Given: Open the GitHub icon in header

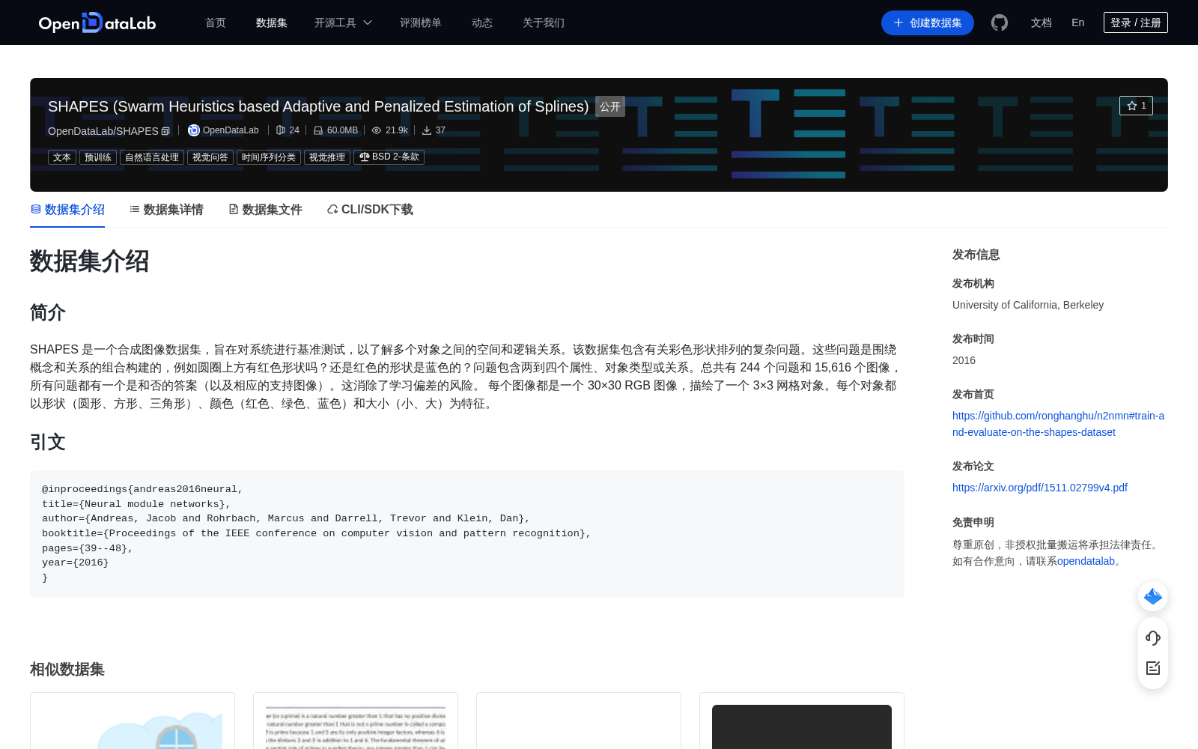Looking at the screenshot, I should pos(1000,22).
